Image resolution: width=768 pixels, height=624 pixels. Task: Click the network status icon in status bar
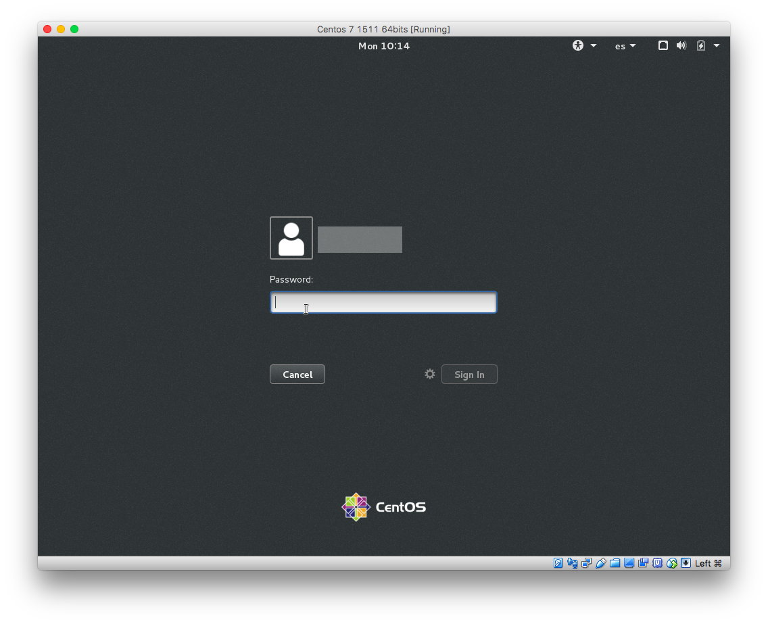pyautogui.click(x=587, y=562)
